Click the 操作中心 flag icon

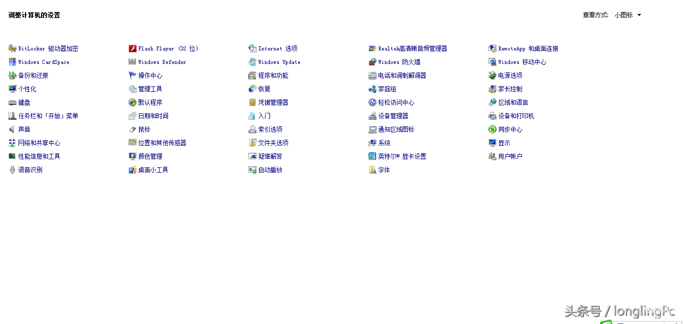click(132, 75)
